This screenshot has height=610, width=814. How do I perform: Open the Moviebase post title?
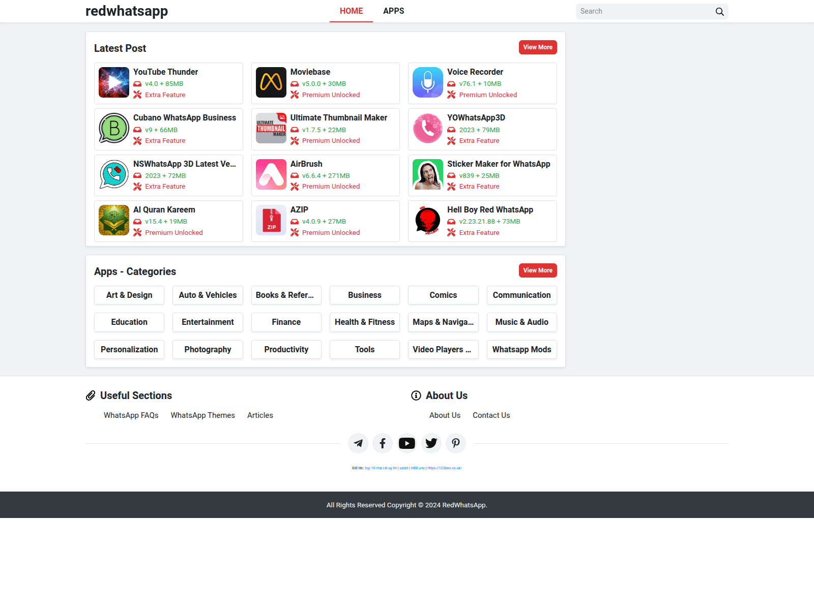point(310,72)
